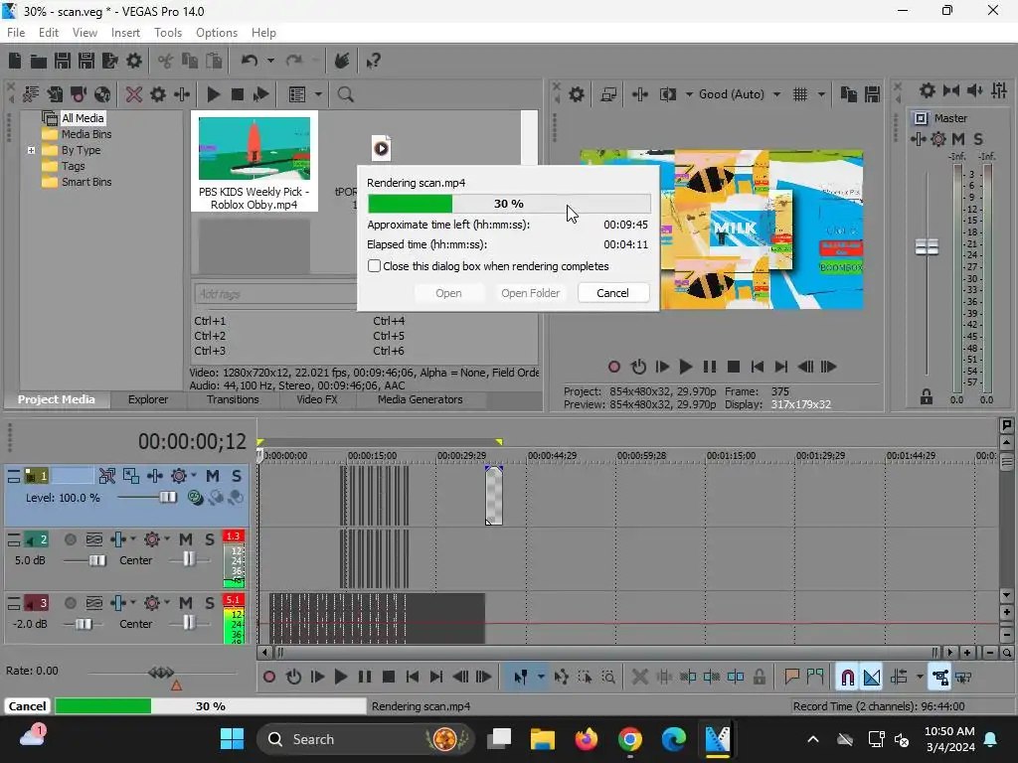Click the Master volume fader
Viewport: 1018px width, 763px height.
click(x=927, y=247)
